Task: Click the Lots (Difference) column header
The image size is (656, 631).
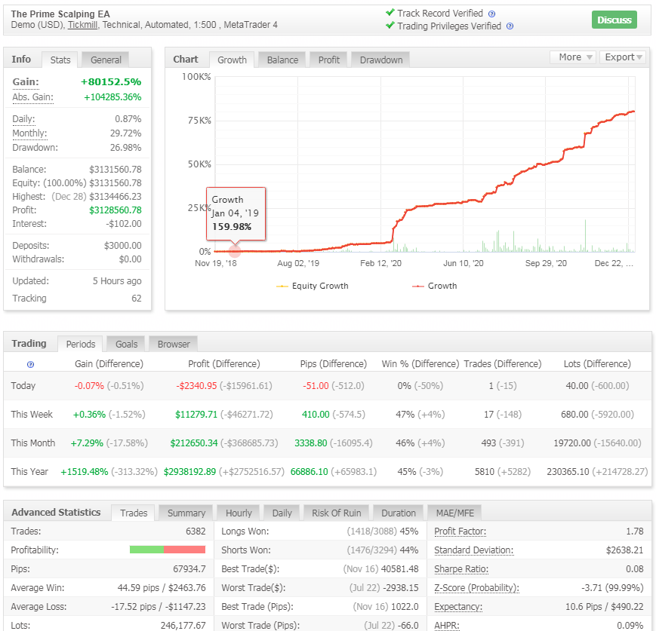Action: click(597, 364)
